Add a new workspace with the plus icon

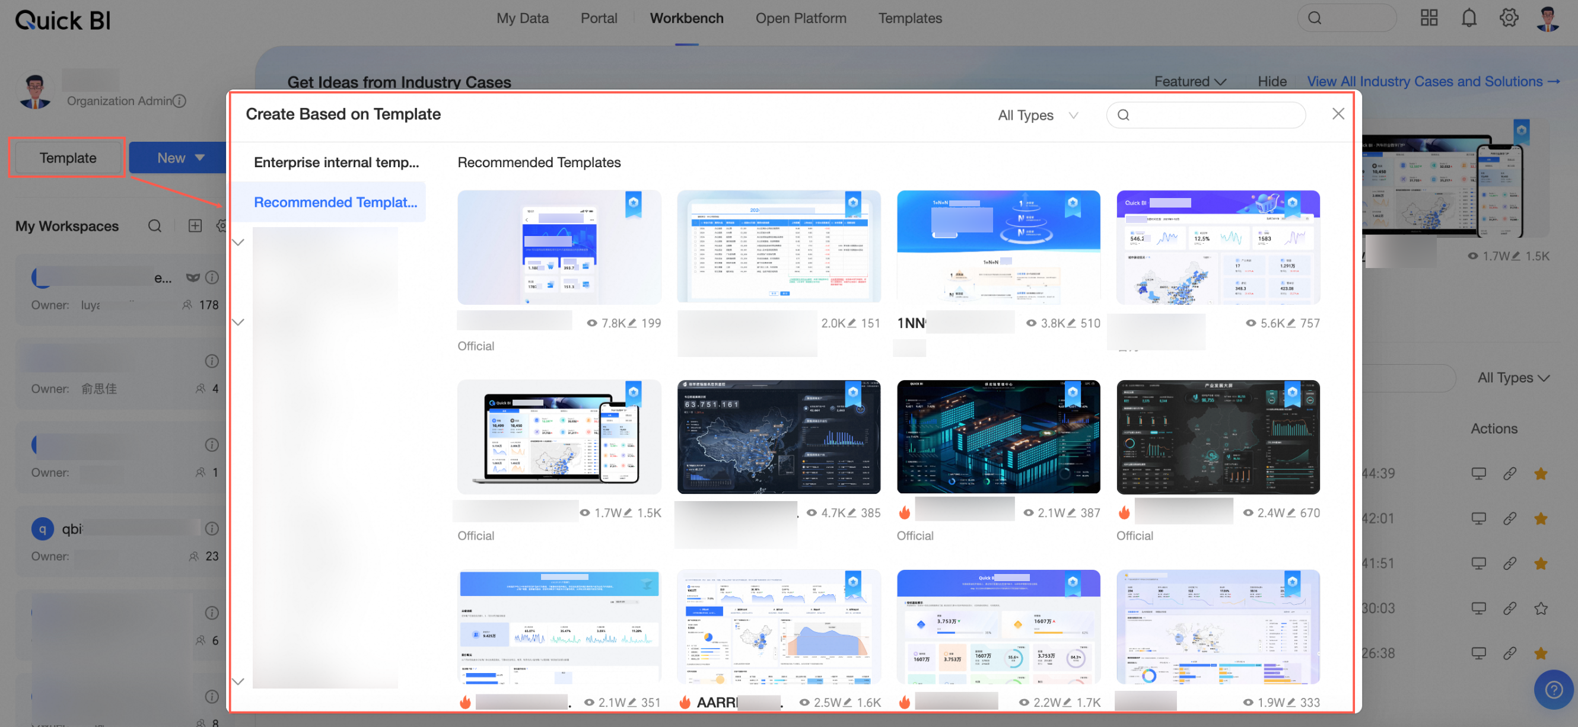(x=195, y=226)
